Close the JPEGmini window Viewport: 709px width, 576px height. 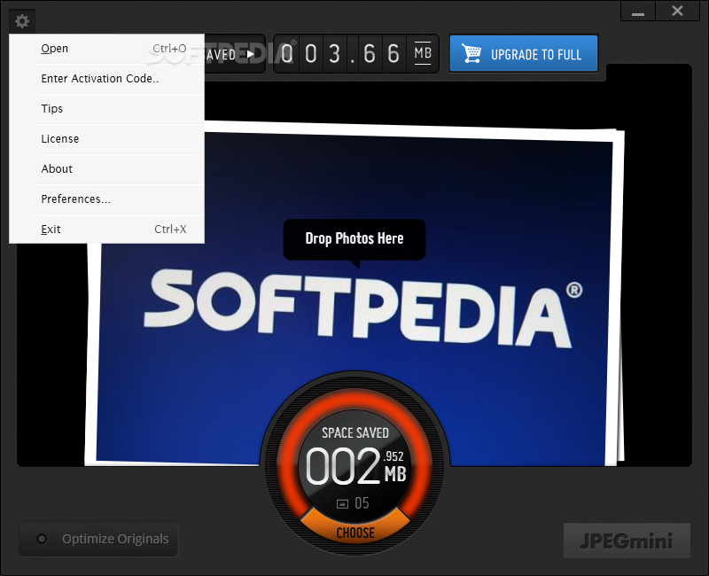(x=677, y=11)
